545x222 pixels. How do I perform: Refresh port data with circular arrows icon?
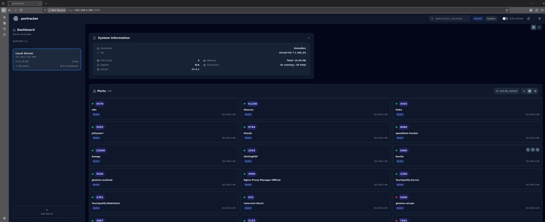[529, 18]
